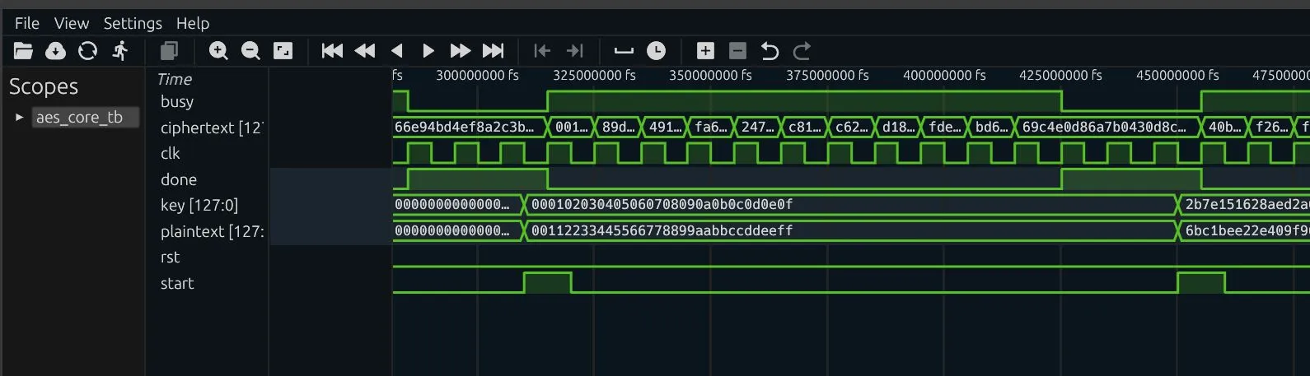Undo the last action
Image resolution: width=1310 pixels, height=376 pixels.
770,51
